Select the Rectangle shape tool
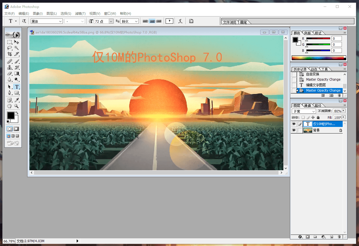 click(x=17, y=93)
